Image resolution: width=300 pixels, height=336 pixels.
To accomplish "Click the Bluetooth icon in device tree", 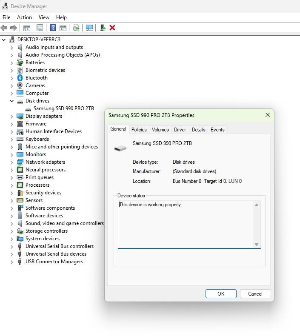I will coord(20,78).
